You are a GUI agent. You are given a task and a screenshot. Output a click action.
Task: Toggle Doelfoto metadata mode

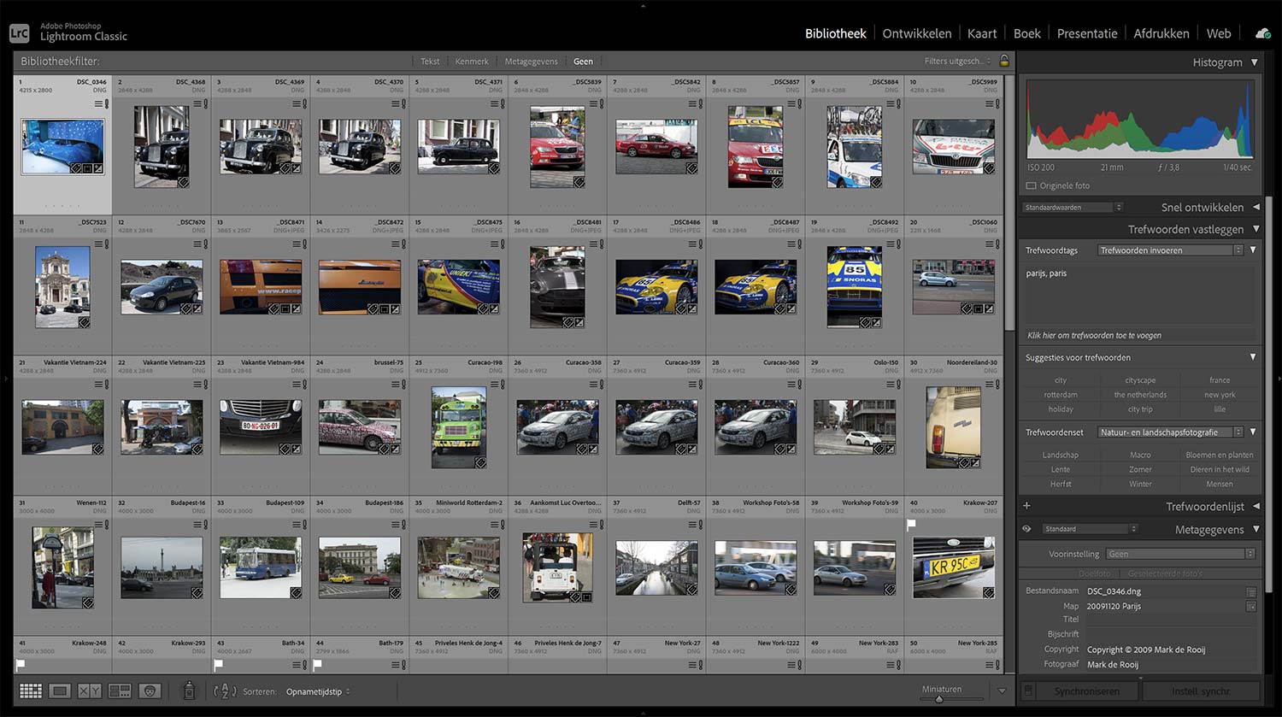[1094, 573]
